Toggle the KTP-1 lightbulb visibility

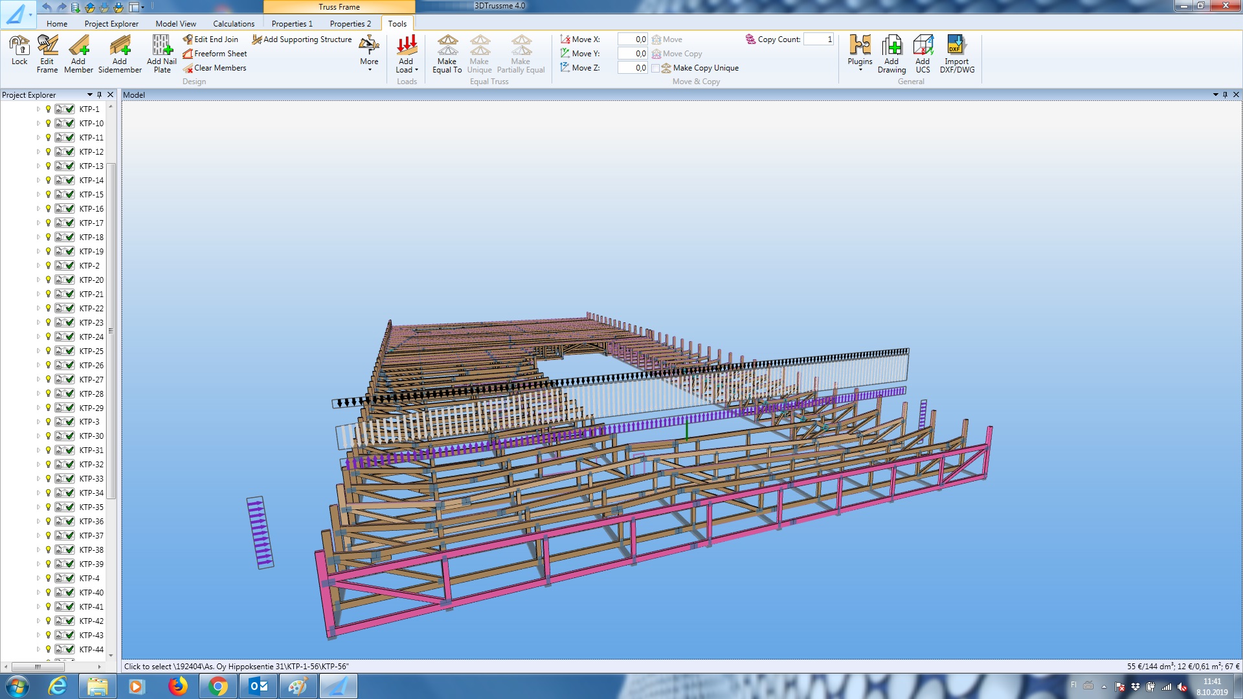click(48, 109)
